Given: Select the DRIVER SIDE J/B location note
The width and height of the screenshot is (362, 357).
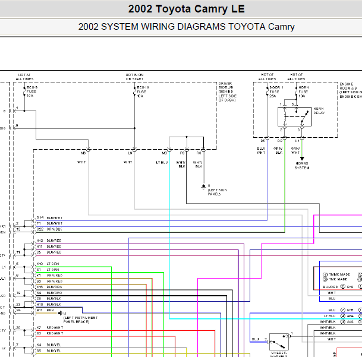Looking at the screenshot, I should click(x=228, y=91).
